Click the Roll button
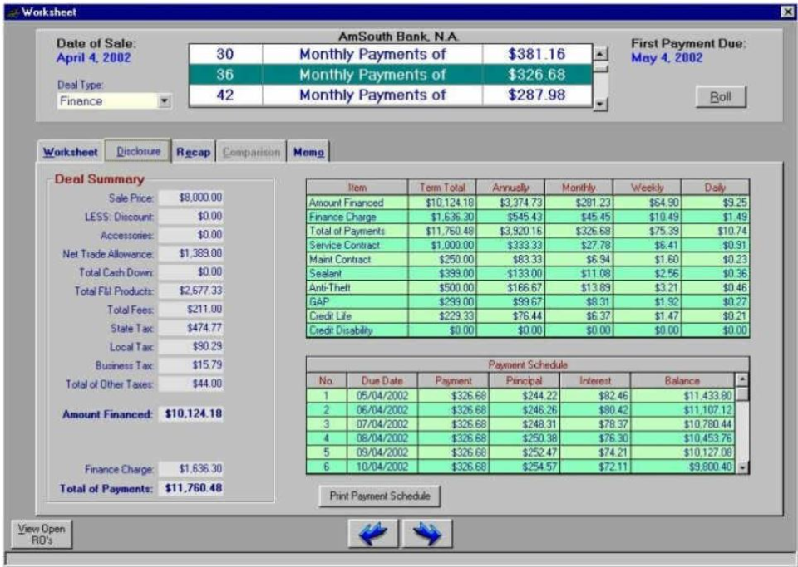Viewport: 798px width, 567px height. click(x=720, y=96)
